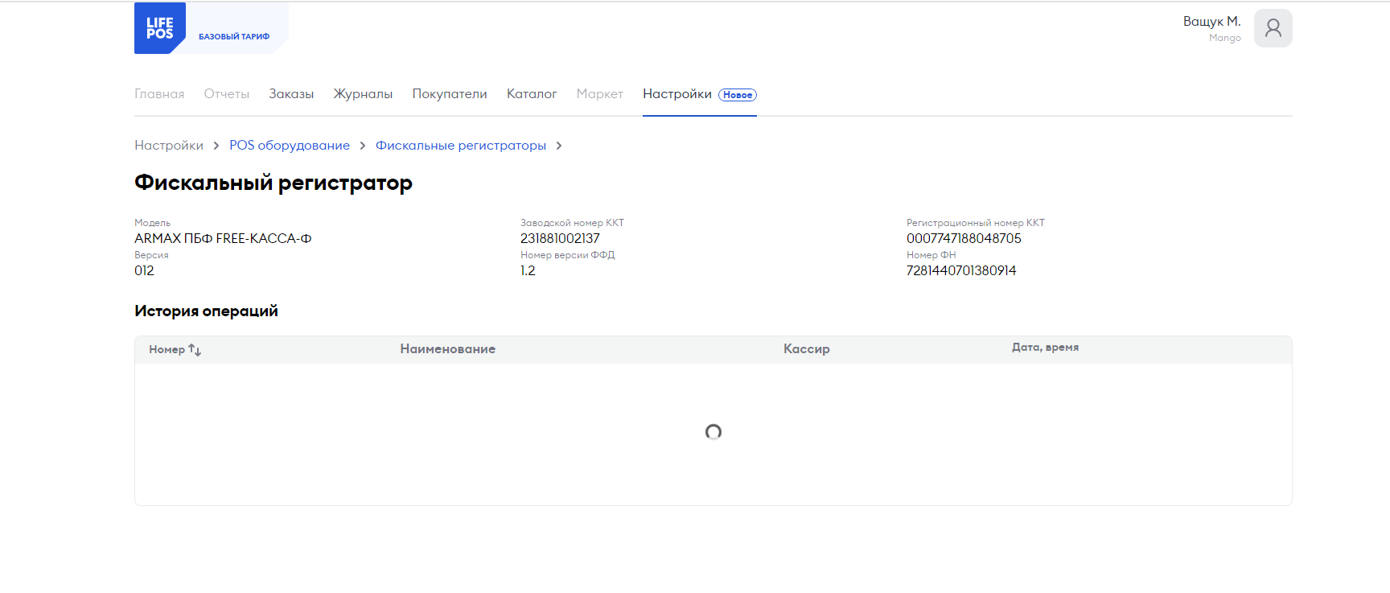Screen dimensions: 1390x593
Task: Select the Покупатели tab
Action: (450, 94)
